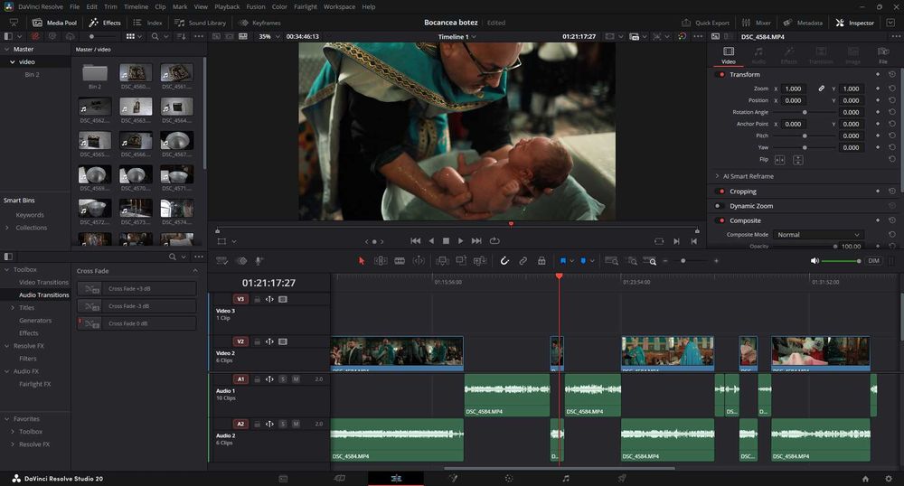Collapse the Cross Fade section chevron
The image size is (904, 486).
click(x=195, y=271)
